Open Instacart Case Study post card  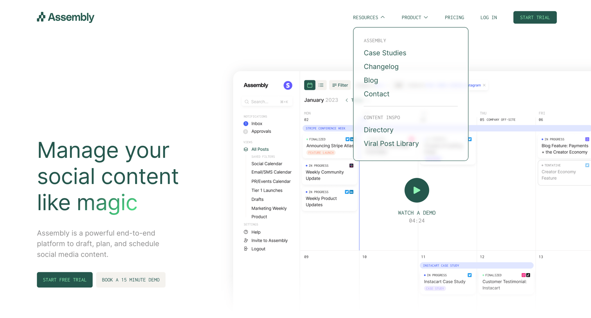447,282
